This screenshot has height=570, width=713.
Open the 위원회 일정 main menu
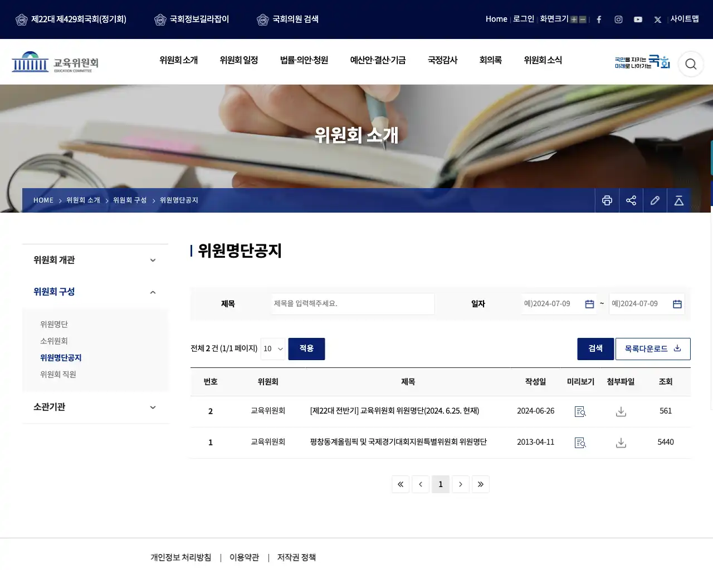pos(239,60)
